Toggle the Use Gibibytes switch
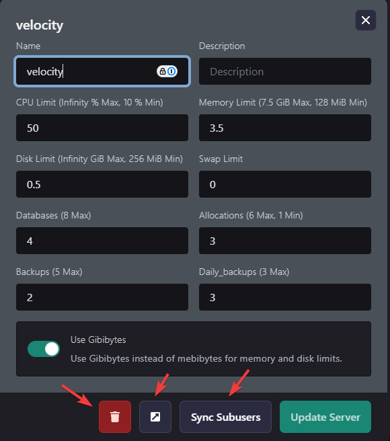Image resolution: width=390 pixels, height=441 pixels. [44, 349]
